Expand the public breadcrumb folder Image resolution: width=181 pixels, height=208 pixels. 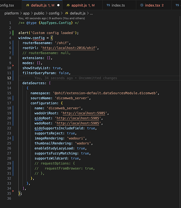(39, 13)
